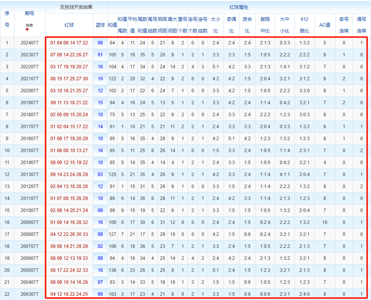Select issue number 2021077
The width and height of the screenshot is (371, 300).
click(30, 79)
